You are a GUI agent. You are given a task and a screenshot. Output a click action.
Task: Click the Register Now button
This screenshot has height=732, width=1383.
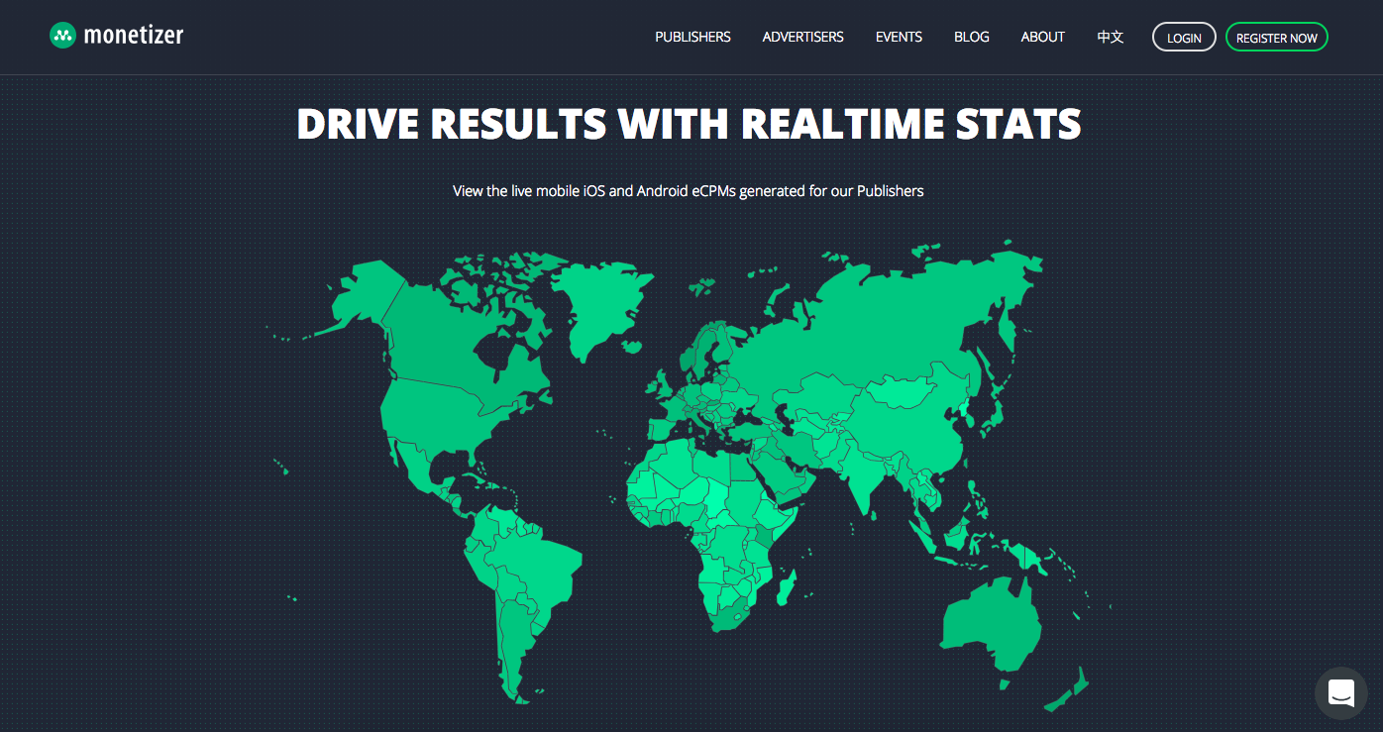coord(1276,38)
